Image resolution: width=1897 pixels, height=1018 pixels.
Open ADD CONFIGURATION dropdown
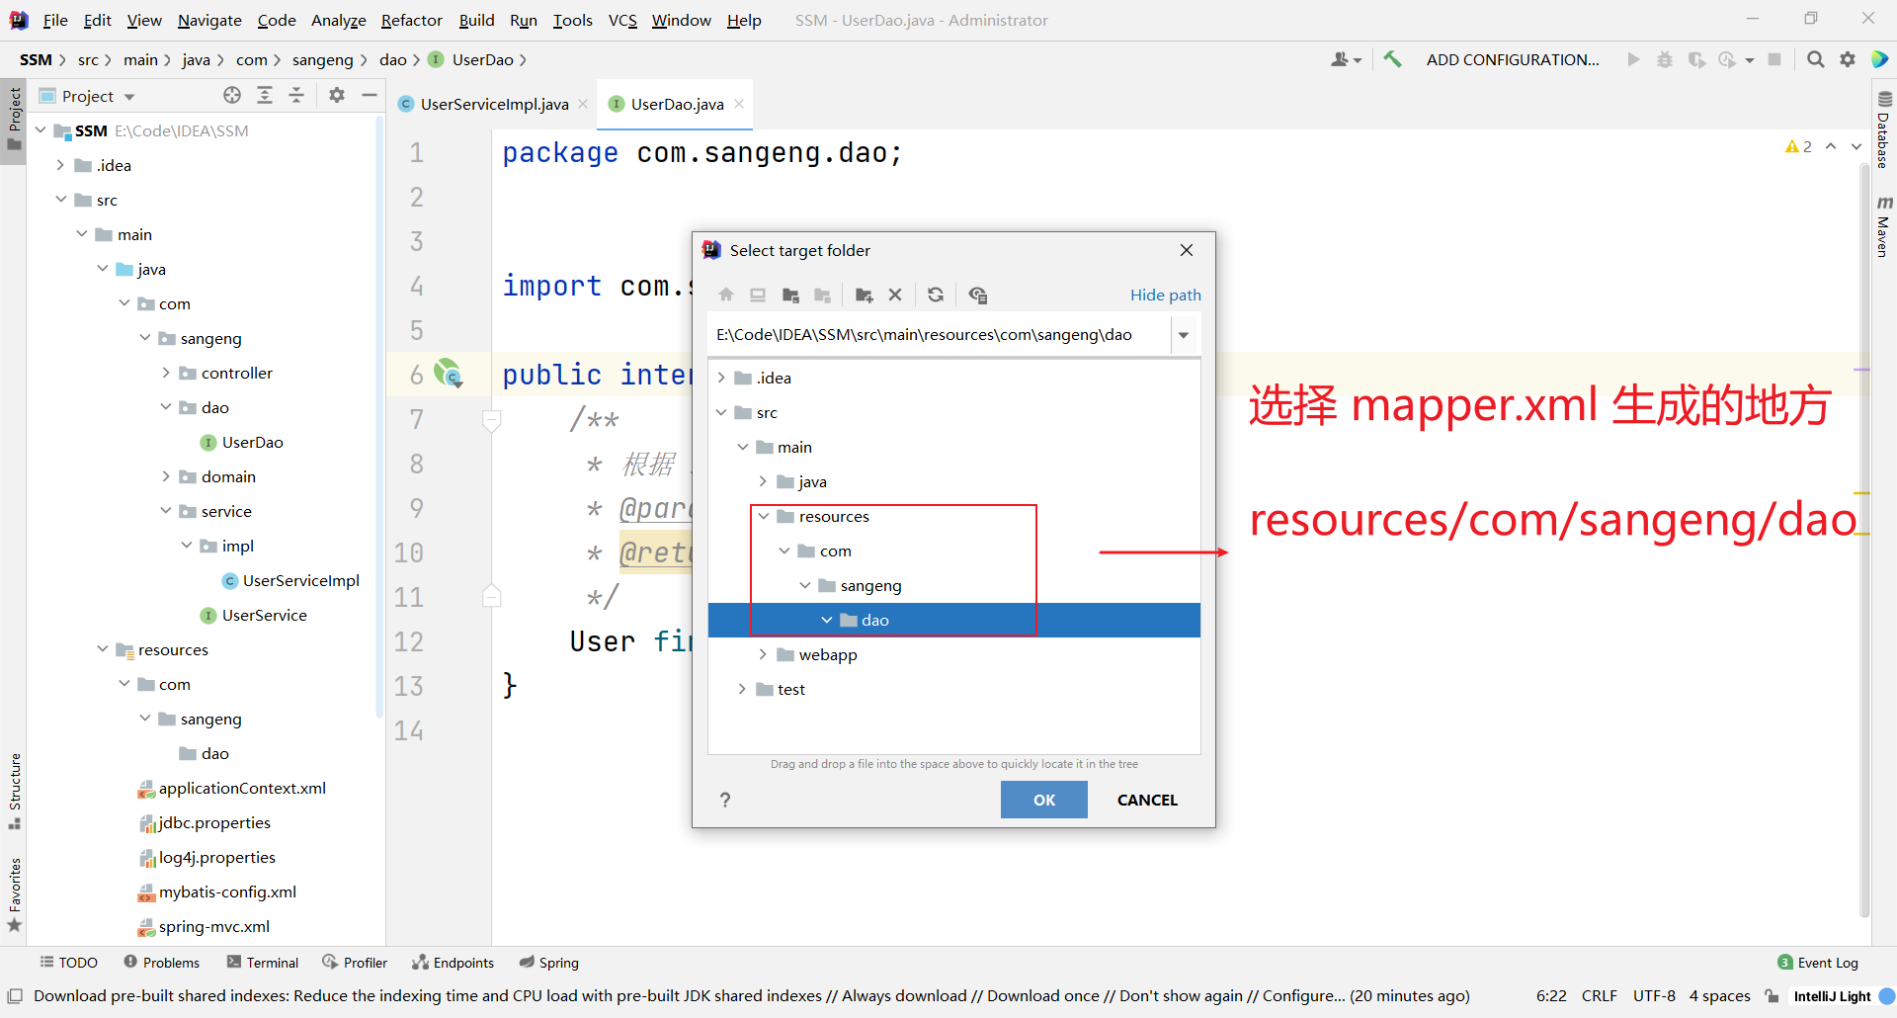tap(1512, 59)
